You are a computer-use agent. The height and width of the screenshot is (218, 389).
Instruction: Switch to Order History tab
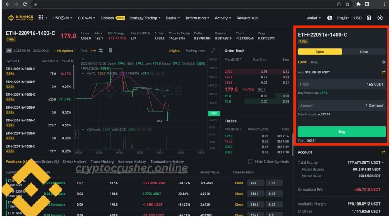click(x=75, y=162)
